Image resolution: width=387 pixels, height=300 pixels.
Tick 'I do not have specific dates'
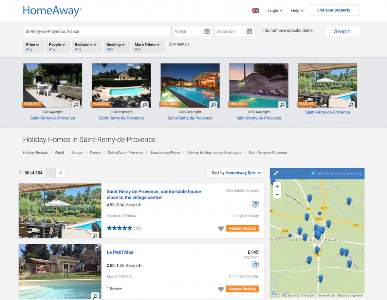[x=259, y=31]
